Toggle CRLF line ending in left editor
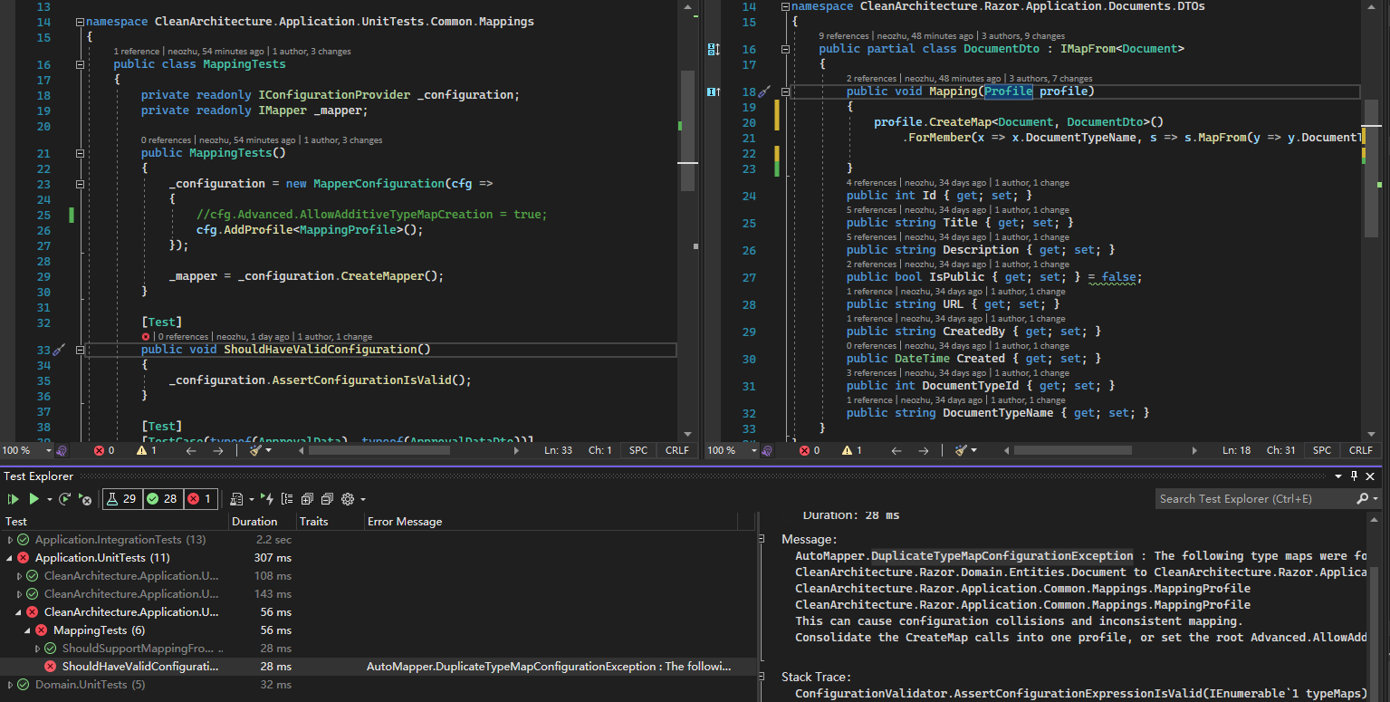 (676, 450)
